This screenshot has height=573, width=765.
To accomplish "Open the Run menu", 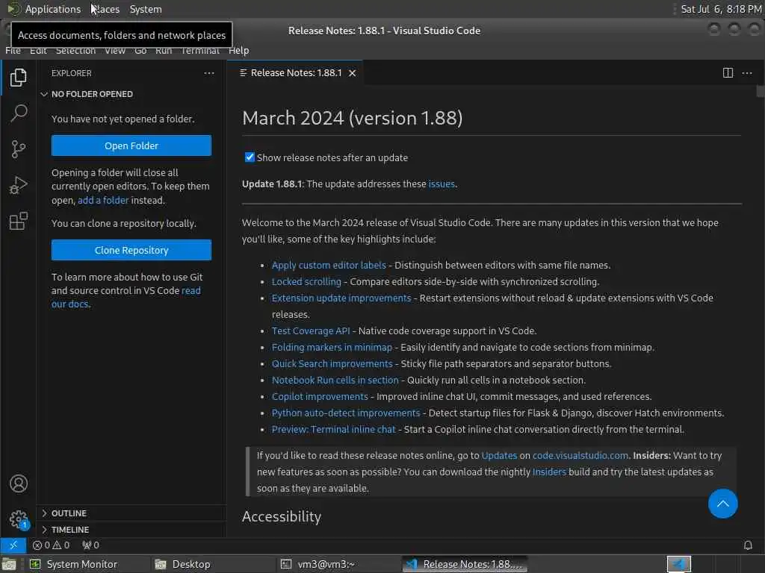I will click(164, 51).
